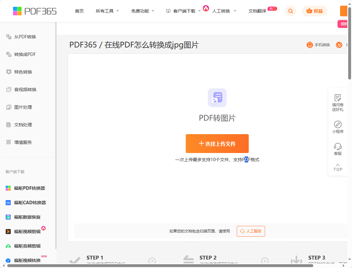This screenshot has height=268, width=352.
Task: Open the 福昕视频转换 download link
Action: coord(27,260)
